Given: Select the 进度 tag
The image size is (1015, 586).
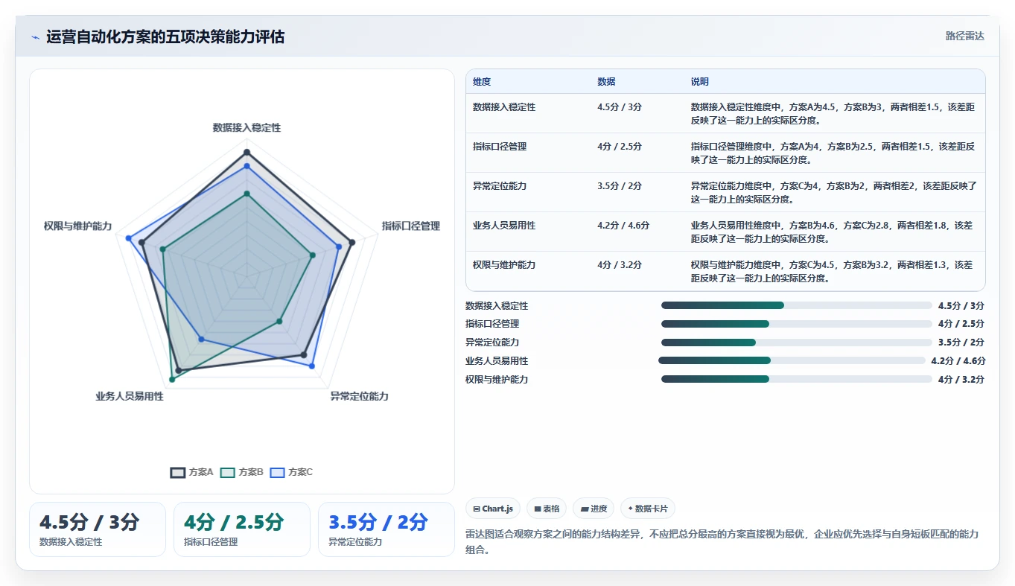Looking at the screenshot, I should coord(594,509).
